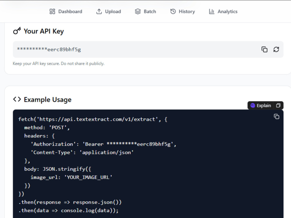This screenshot has height=218, width=291.
Task: Click the "Example Usage" heading
Action: (x=47, y=100)
